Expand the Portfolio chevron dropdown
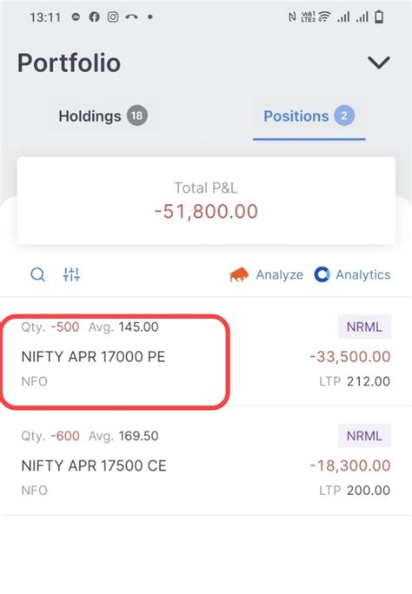 pyautogui.click(x=379, y=63)
